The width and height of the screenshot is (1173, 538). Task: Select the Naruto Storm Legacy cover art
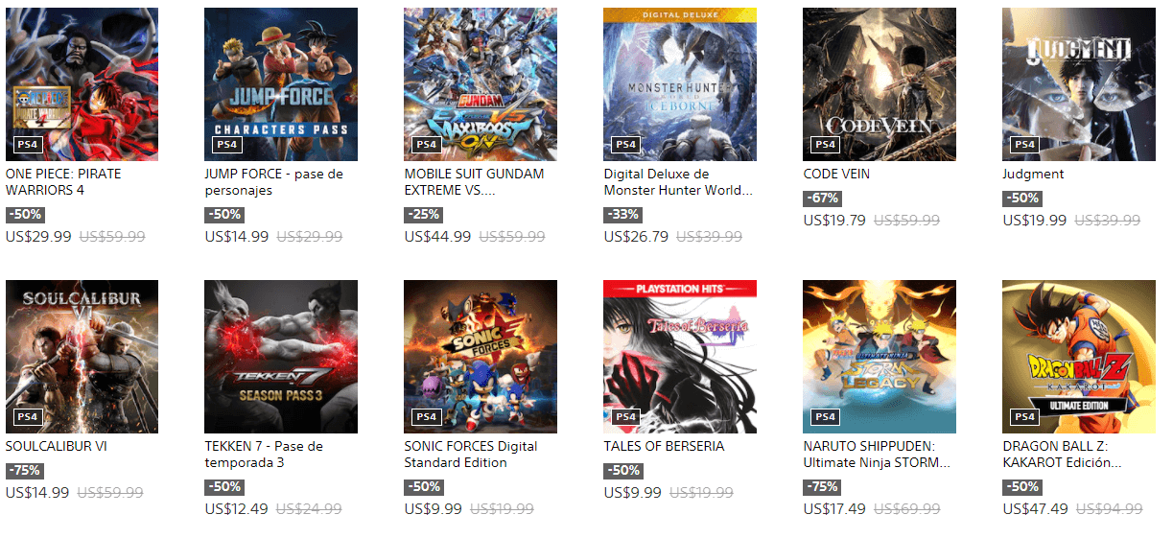point(880,357)
